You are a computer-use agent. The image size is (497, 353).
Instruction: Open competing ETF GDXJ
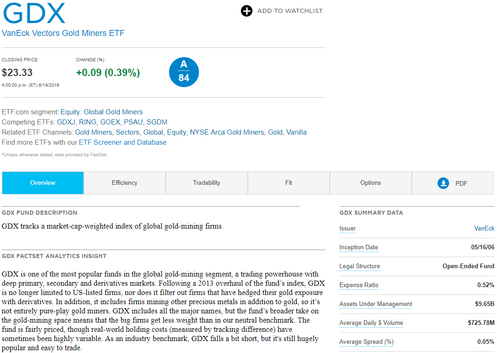click(x=66, y=122)
